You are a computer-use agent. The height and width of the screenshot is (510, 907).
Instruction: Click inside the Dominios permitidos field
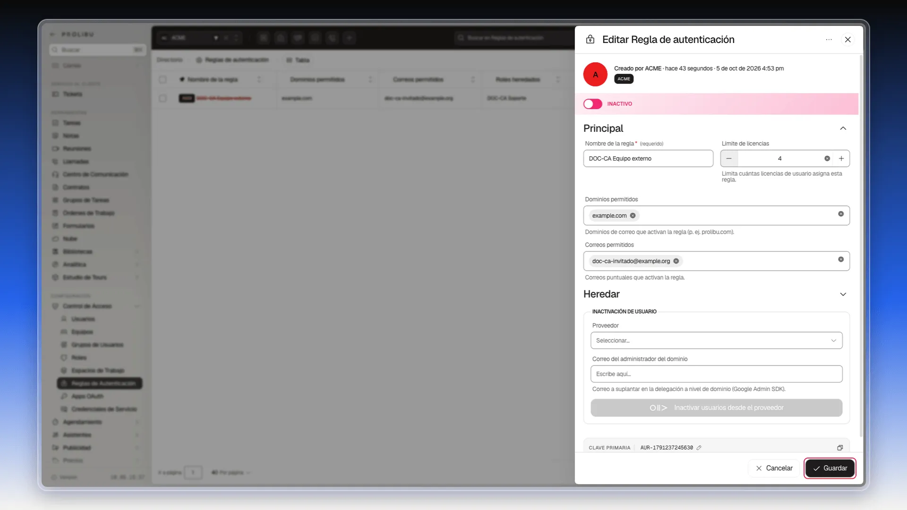(x=716, y=215)
